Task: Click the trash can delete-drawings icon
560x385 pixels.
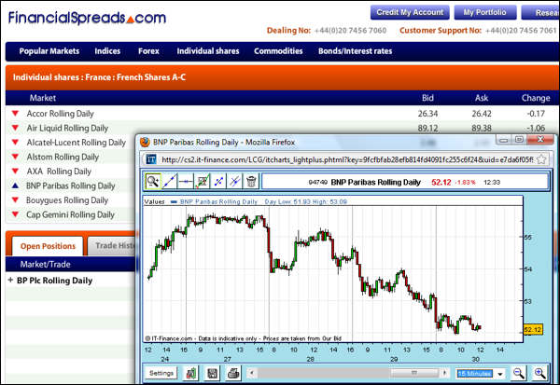Action: pyautogui.click(x=251, y=181)
